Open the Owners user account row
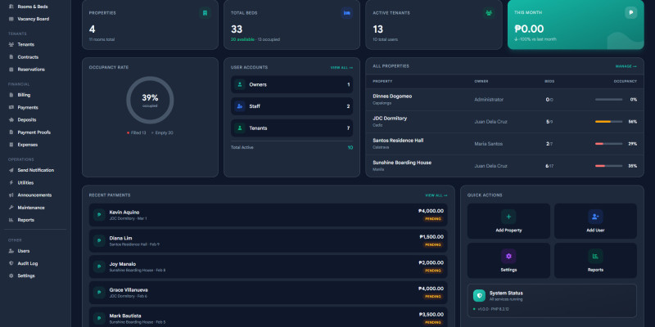This screenshot has height=327, width=655. click(291, 84)
